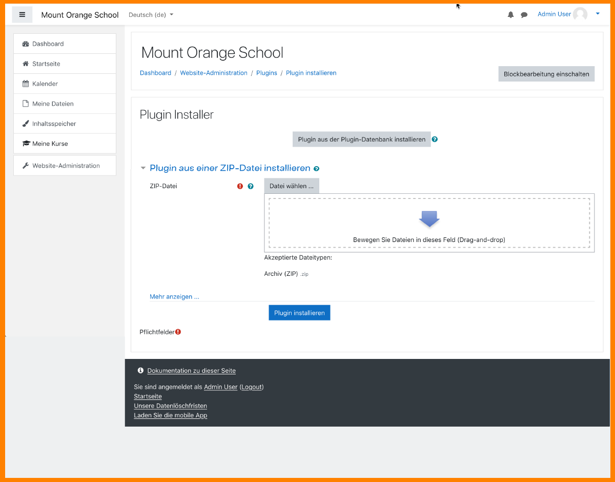
Task: Click help icon next to ZIP-Datei label
Action: pyautogui.click(x=251, y=187)
